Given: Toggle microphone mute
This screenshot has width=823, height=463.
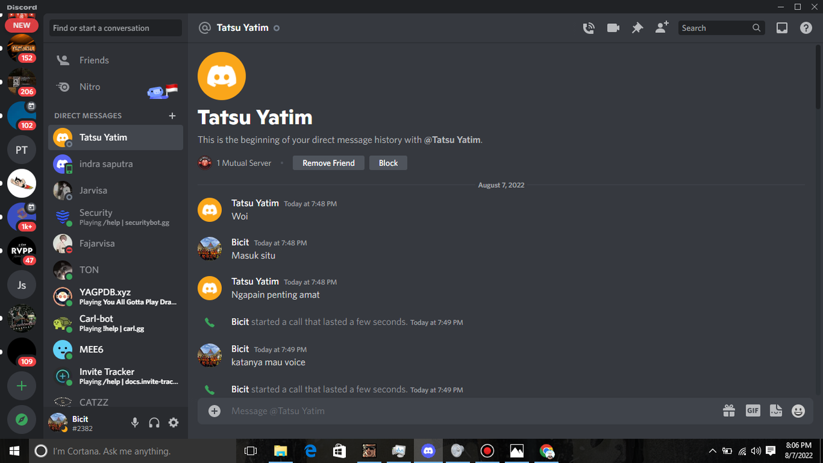Looking at the screenshot, I should (x=135, y=422).
